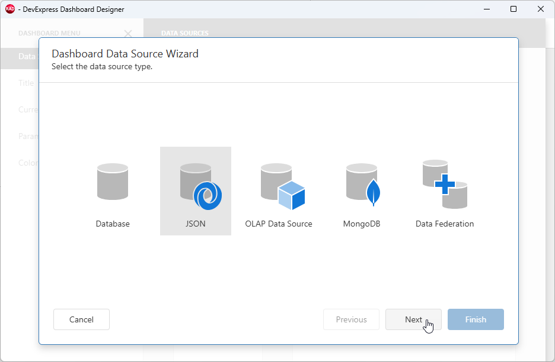Switch to the DATA SOURCES tab
The width and height of the screenshot is (555, 362).
click(184, 33)
